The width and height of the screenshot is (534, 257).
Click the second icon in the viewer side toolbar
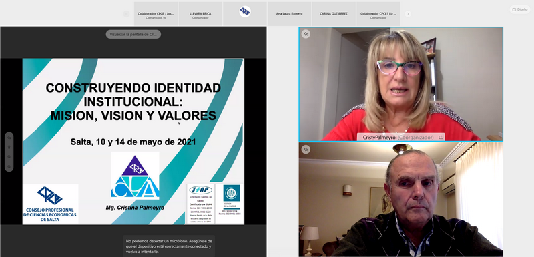pyautogui.click(x=9, y=147)
